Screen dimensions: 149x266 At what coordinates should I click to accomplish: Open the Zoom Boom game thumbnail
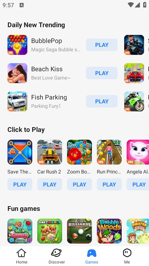point(79,152)
